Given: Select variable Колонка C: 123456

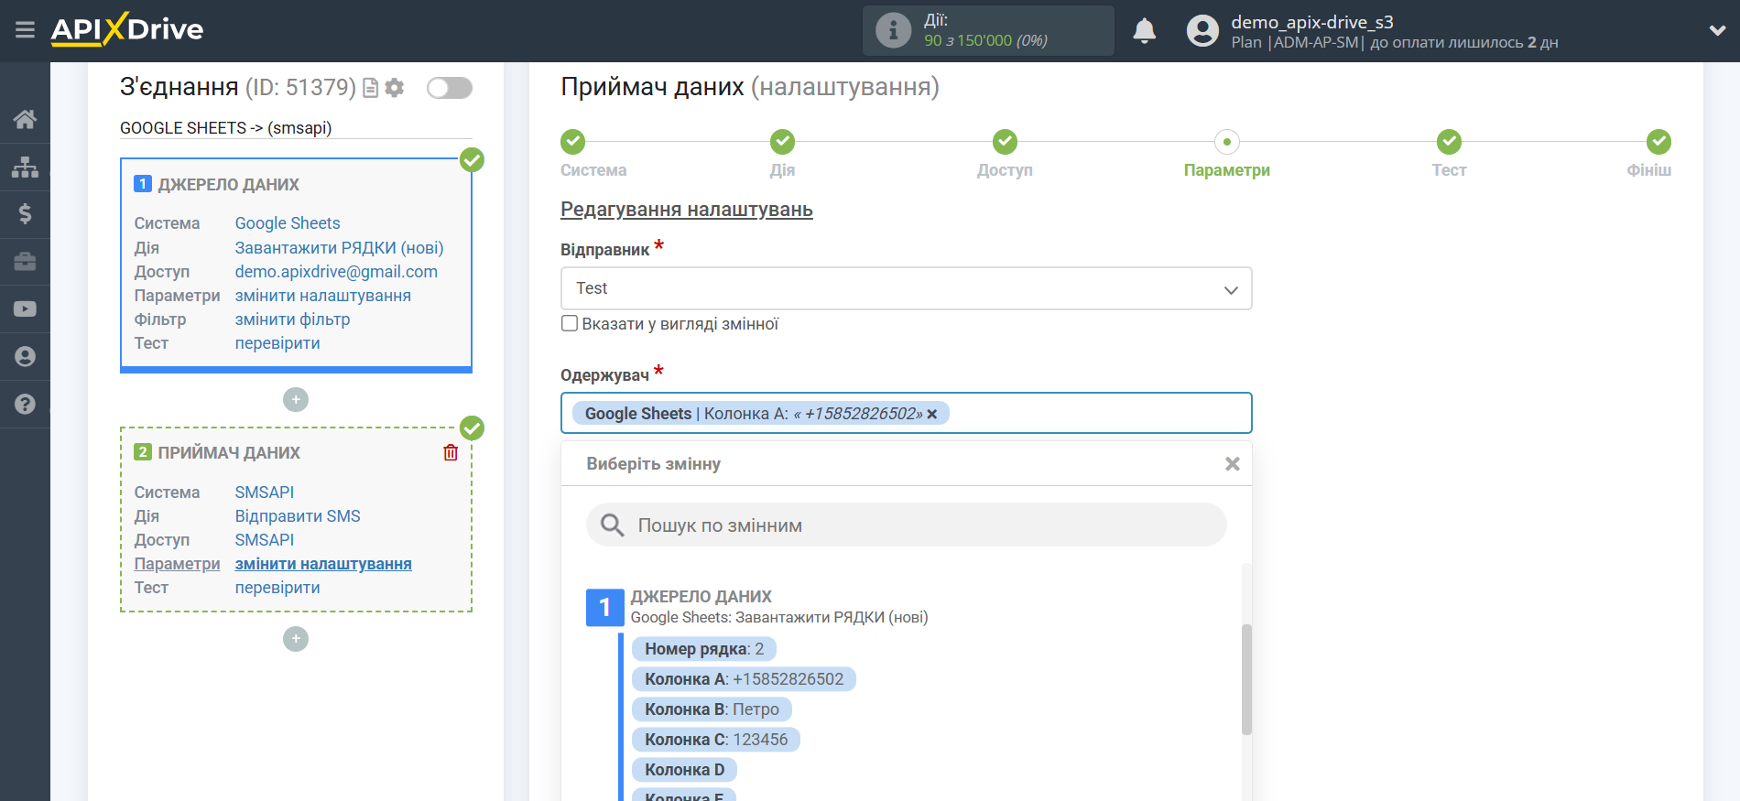Looking at the screenshot, I should (716, 740).
